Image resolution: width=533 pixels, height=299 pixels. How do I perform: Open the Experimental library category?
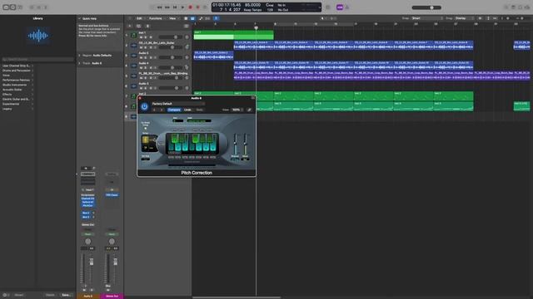point(17,104)
